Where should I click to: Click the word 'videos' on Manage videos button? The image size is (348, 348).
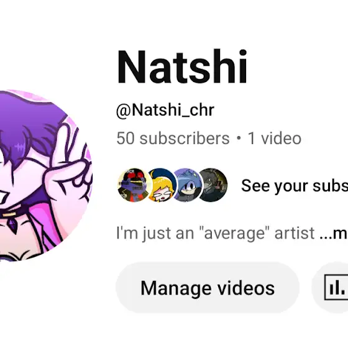pos(246,288)
